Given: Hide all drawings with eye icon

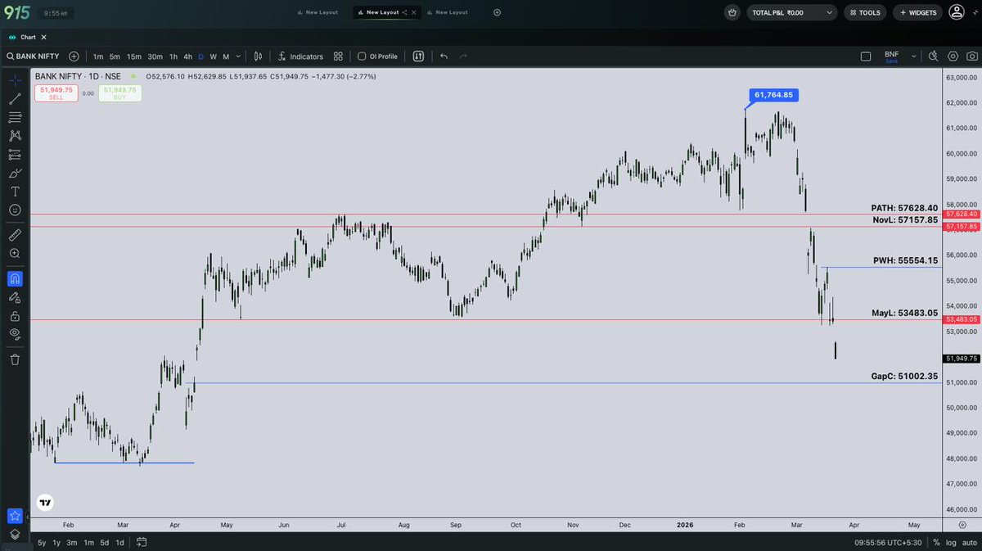Looking at the screenshot, I should pos(15,334).
